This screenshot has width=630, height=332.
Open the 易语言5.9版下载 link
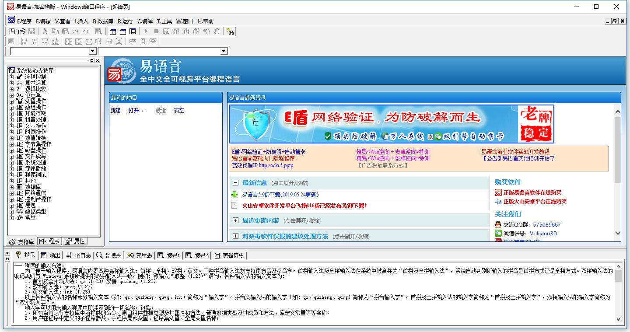point(280,195)
